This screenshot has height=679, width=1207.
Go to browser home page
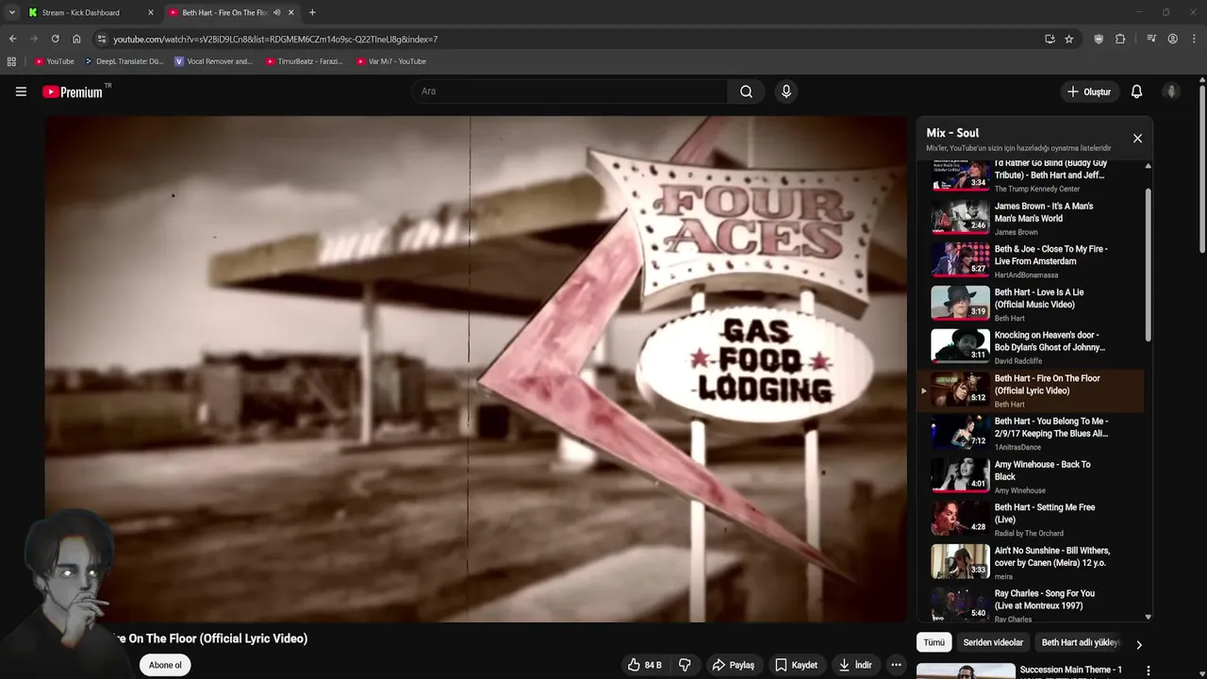pyautogui.click(x=76, y=39)
